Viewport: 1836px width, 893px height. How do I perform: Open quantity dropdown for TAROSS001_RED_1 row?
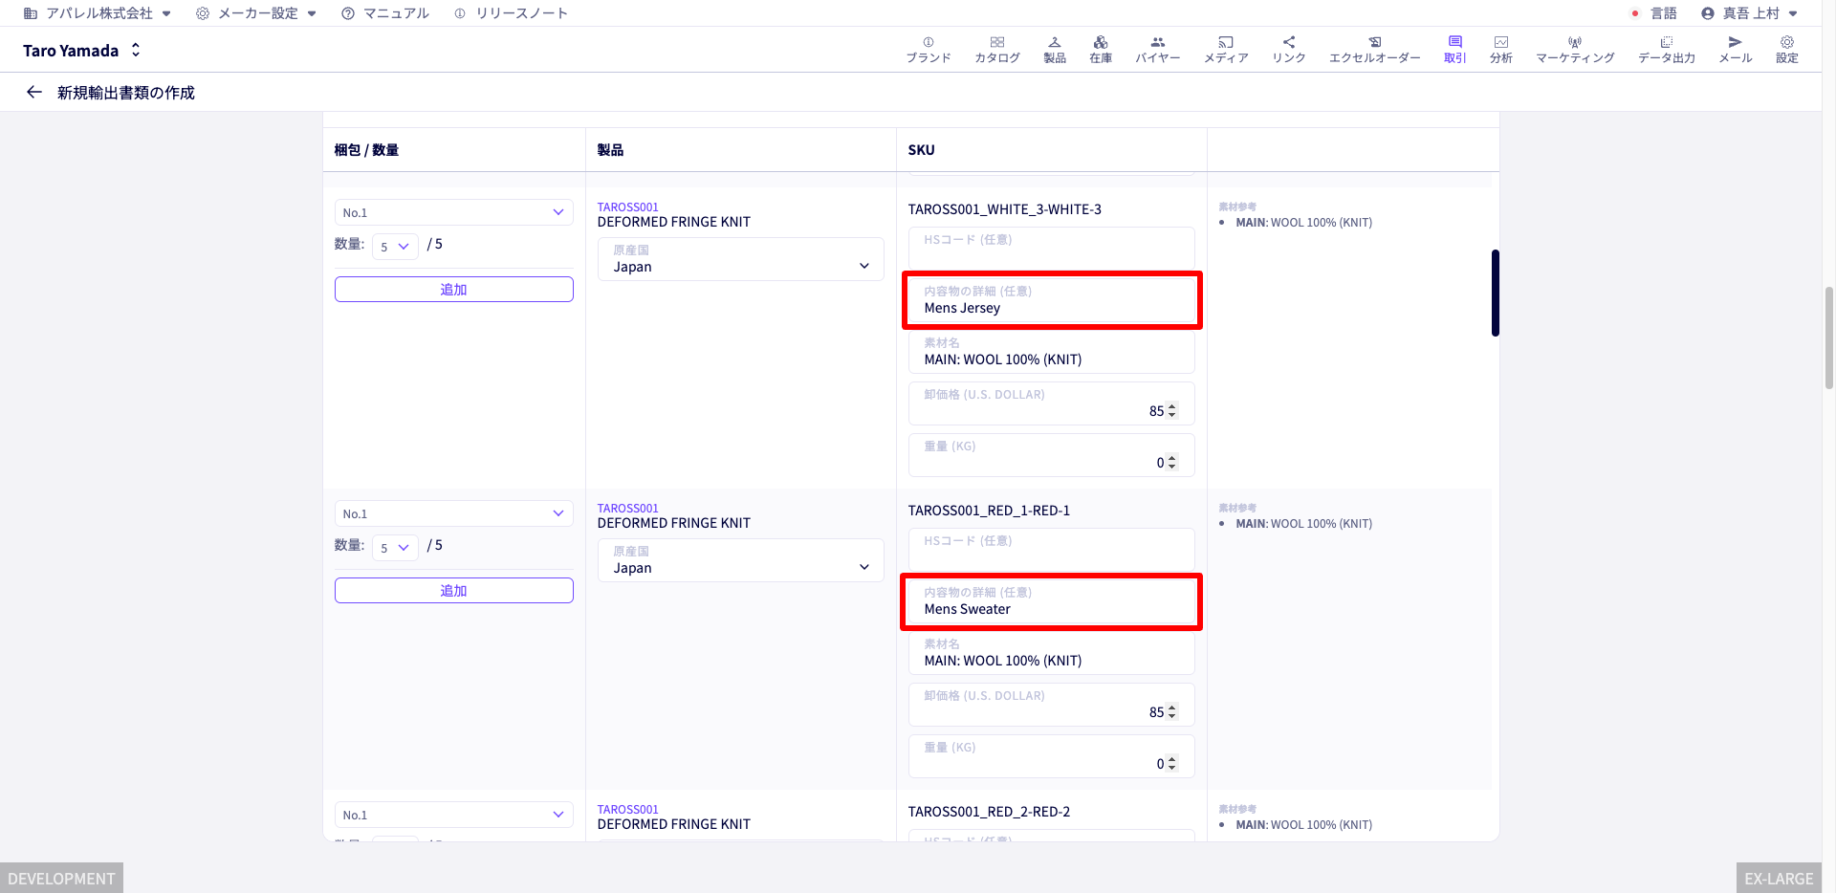point(395,547)
